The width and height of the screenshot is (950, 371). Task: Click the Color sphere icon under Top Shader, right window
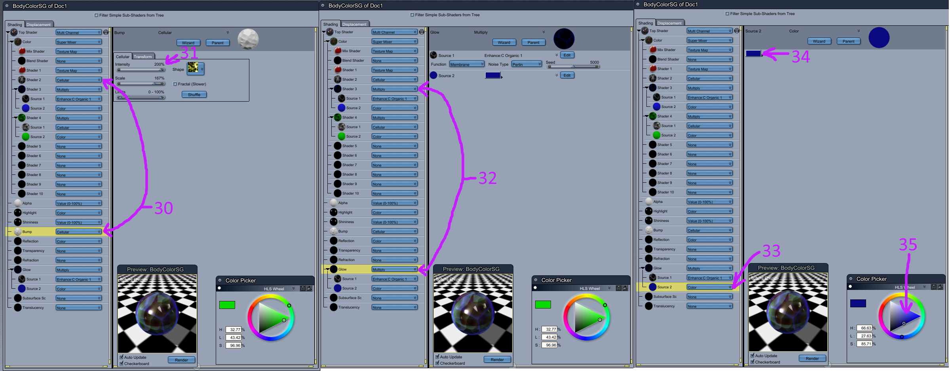click(649, 40)
